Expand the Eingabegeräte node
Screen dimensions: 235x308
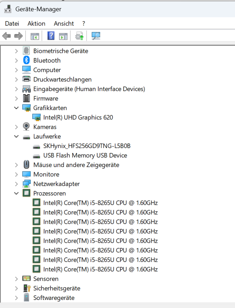click(16, 89)
